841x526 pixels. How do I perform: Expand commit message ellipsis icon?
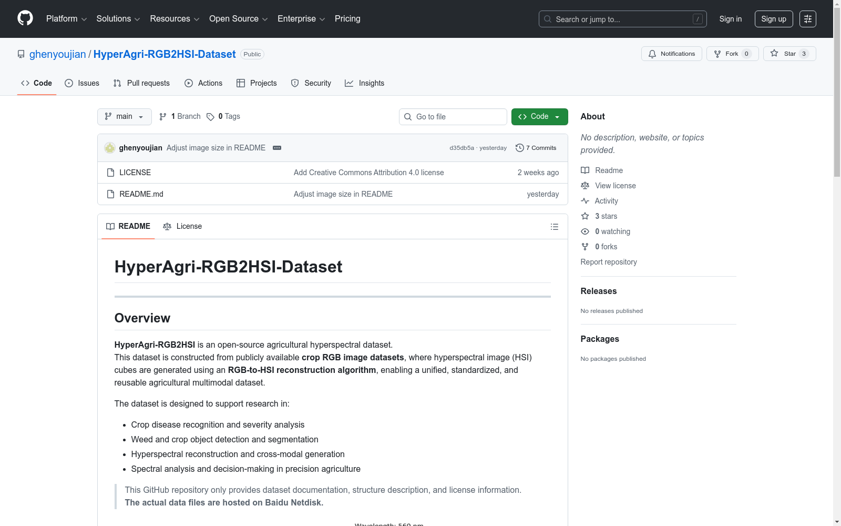click(x=277, y=148)
